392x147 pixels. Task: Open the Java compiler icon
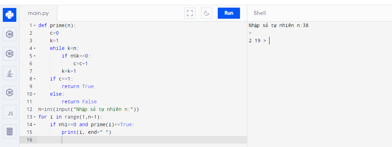point(10,73)
